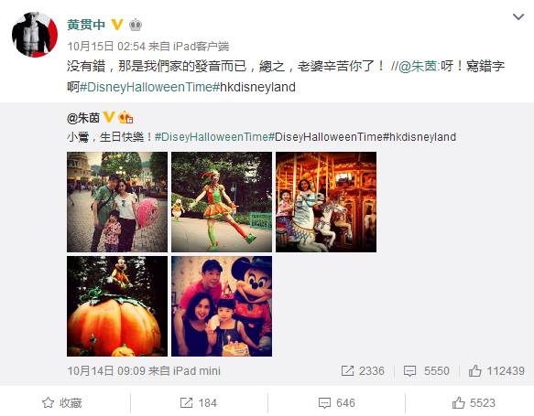Open the post options chevron menu
Screen dimensions: 534x416
[x=518, y=16]
